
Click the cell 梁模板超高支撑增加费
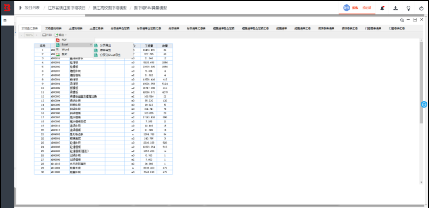tap(87, 96)
